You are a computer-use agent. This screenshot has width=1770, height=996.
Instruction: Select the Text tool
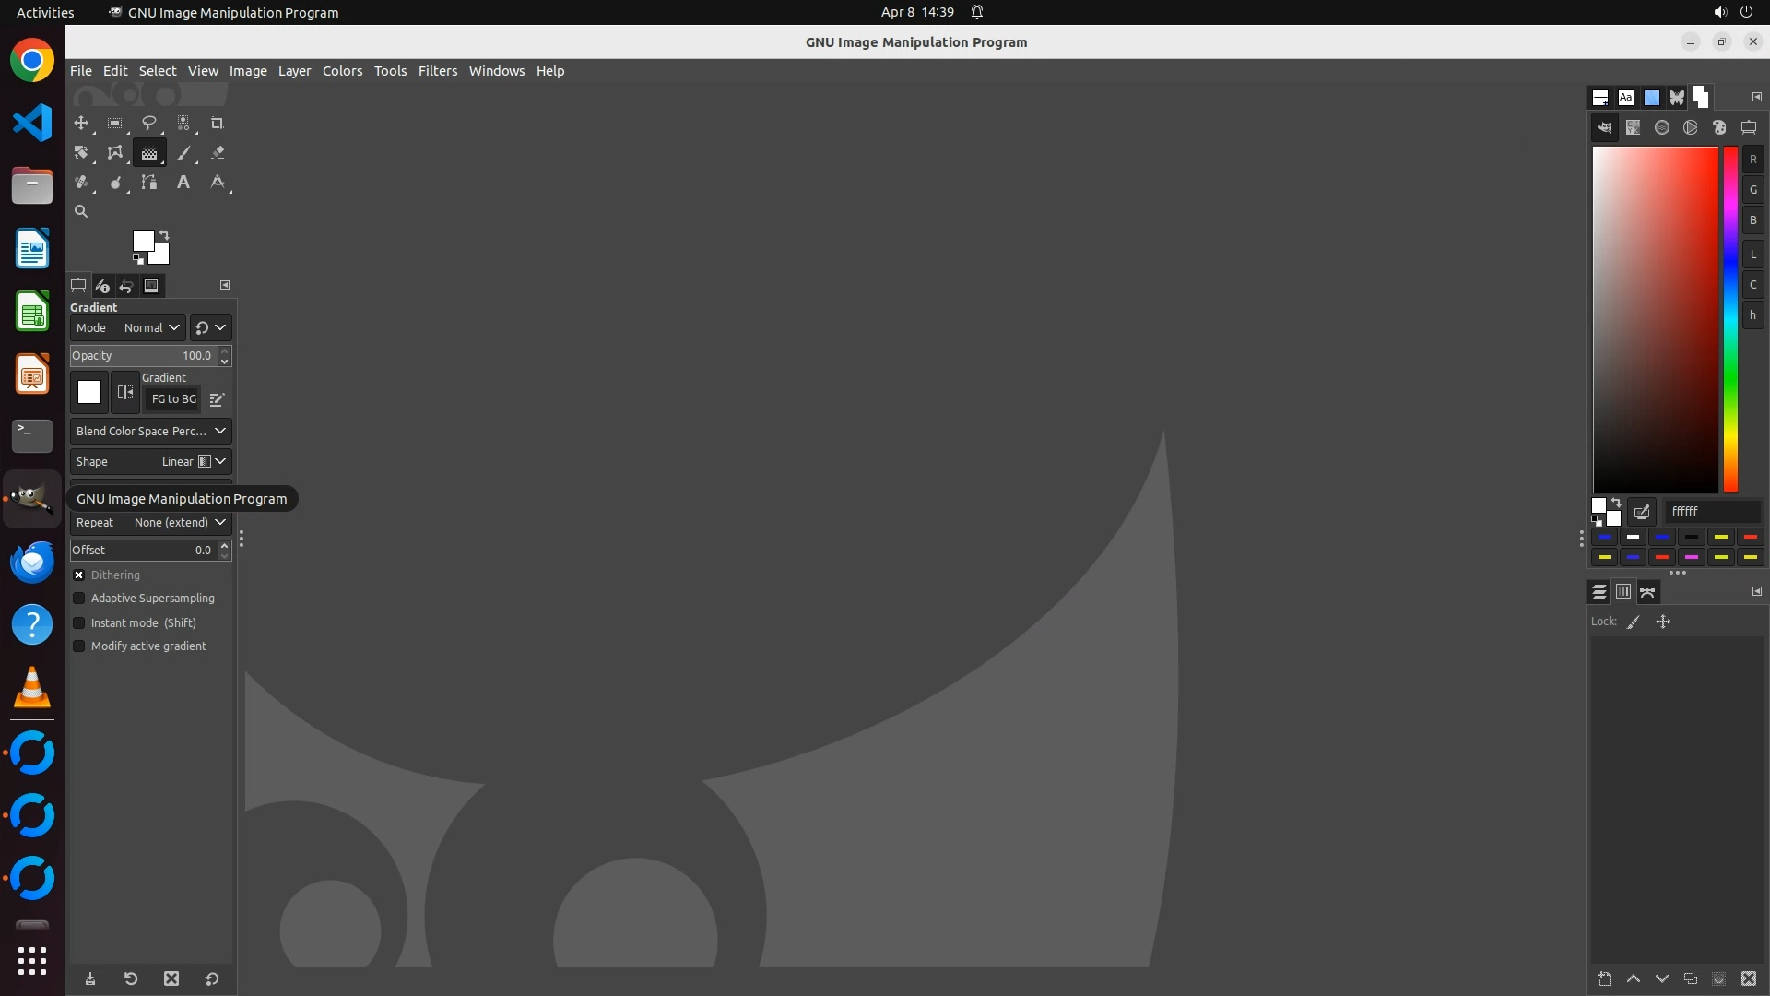[x=183, y=183]
